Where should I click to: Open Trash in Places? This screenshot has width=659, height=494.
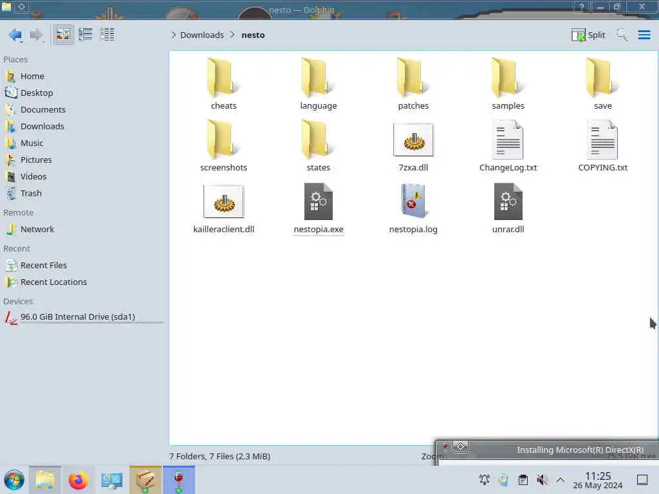pos(82,194)
